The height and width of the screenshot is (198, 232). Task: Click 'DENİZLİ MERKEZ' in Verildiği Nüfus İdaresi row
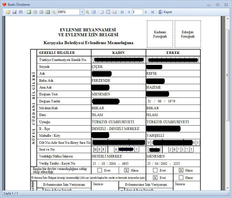pyautogui.click(x=107, y=156)
